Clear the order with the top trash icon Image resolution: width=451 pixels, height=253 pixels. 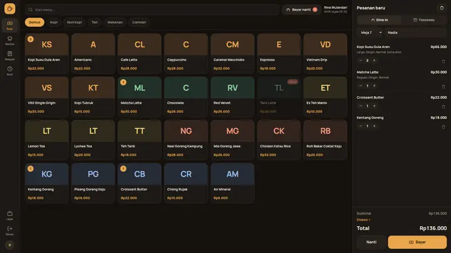[442, 7]
